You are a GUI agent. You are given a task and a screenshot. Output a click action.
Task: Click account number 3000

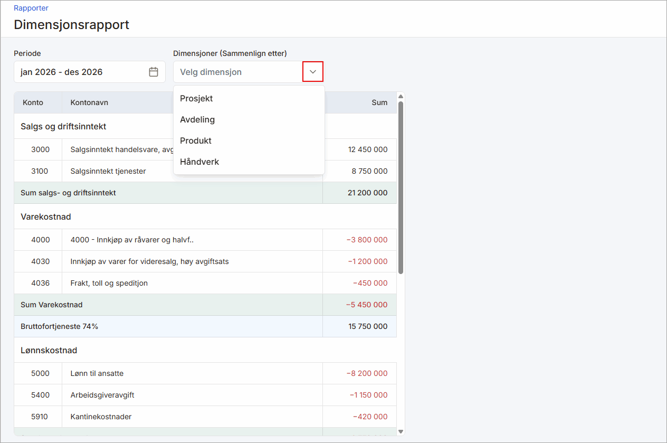[41, 149]
